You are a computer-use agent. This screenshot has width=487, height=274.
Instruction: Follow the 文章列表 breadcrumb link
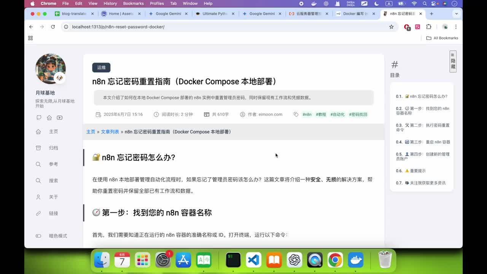pyautogui.click(x=109, y=132)
